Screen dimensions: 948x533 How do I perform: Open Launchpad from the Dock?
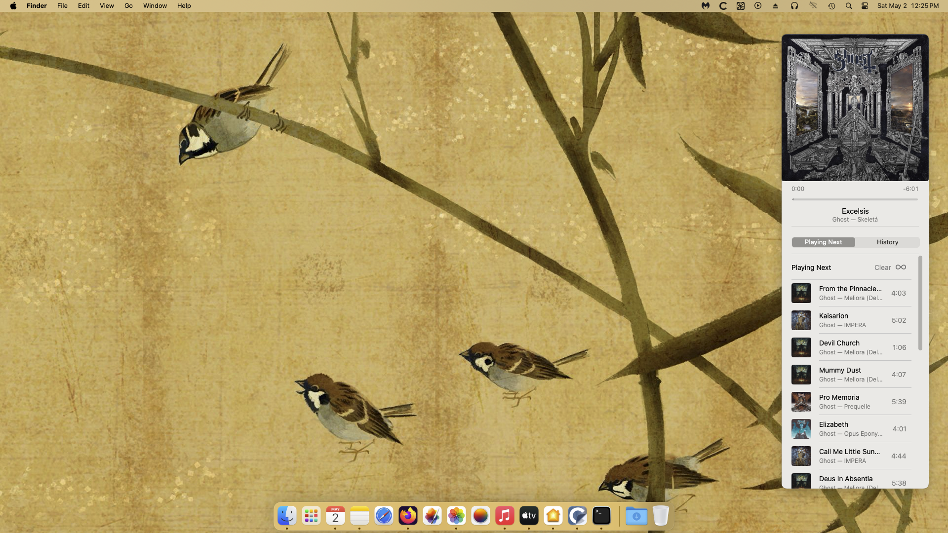(x=311, y=516)
